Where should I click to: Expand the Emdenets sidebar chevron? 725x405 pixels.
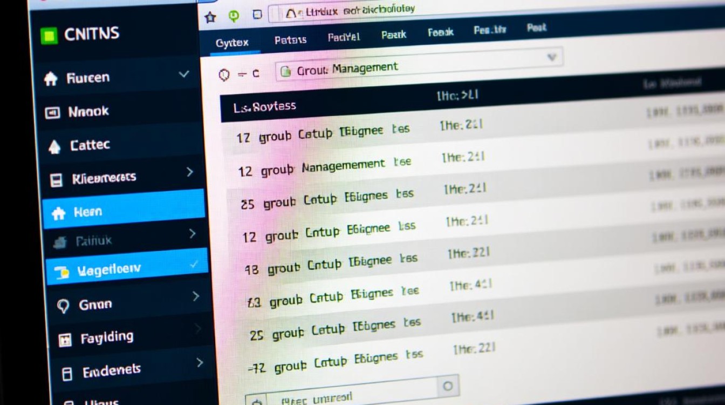200,362
